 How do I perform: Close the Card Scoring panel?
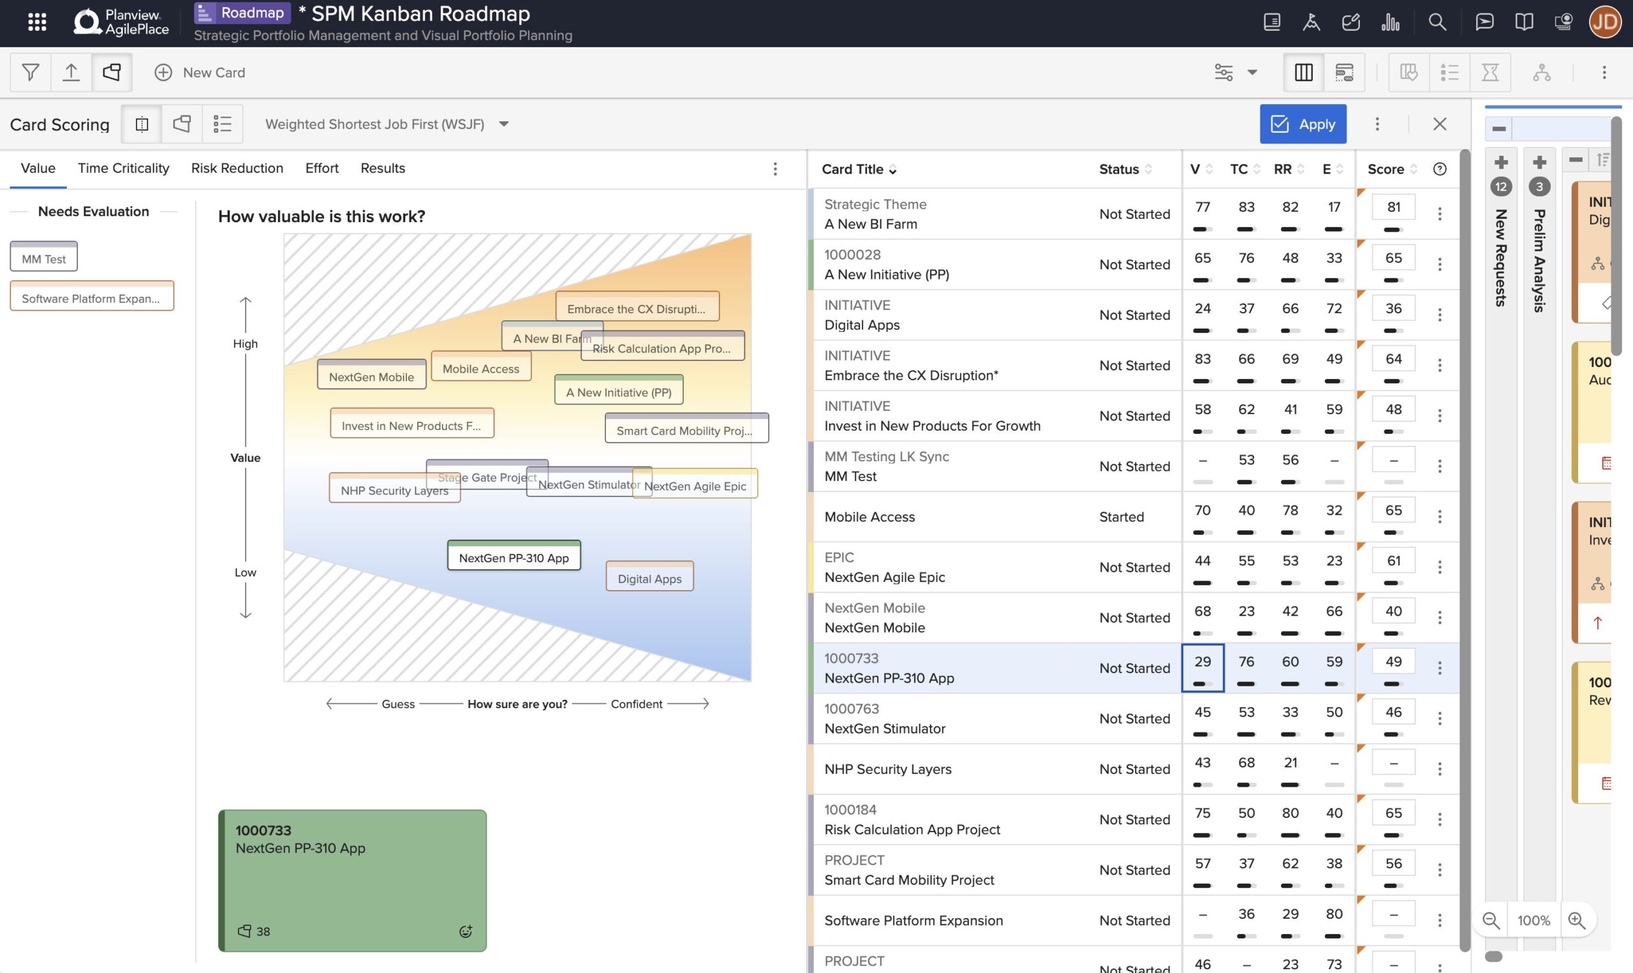coord(1439,124)
